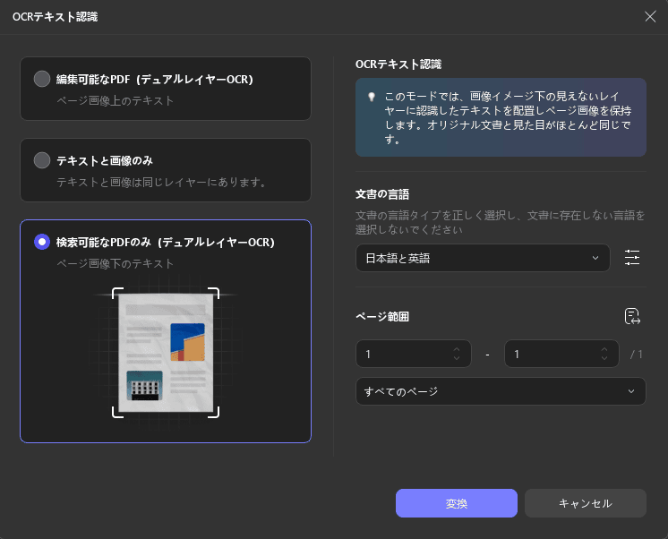
Task: Expand the すべてのページ dropdown
Action: (x=500, y=391)
